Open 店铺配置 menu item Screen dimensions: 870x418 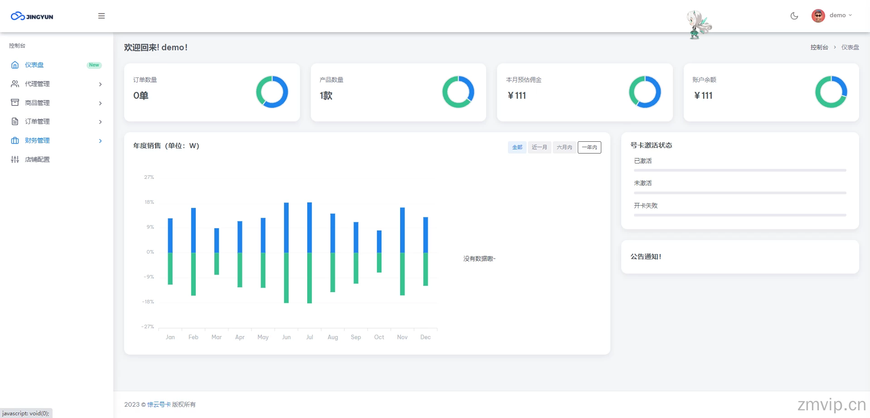tap(56, 159)
